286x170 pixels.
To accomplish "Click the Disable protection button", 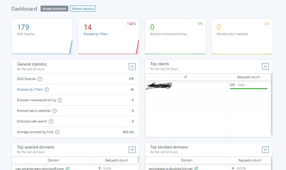I will click(x=54, y=9).
